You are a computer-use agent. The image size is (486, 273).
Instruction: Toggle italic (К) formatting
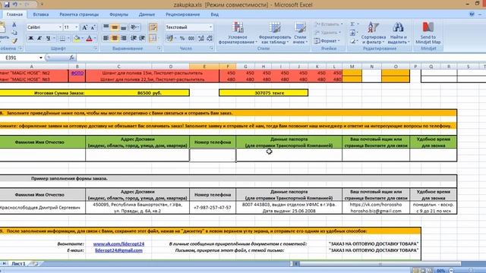tap(39, 39)
